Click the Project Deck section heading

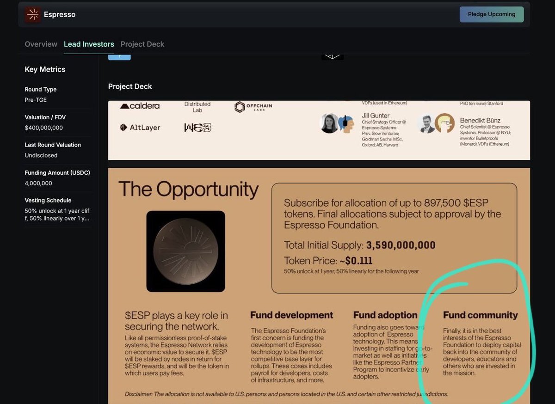(x=130, y=86)
